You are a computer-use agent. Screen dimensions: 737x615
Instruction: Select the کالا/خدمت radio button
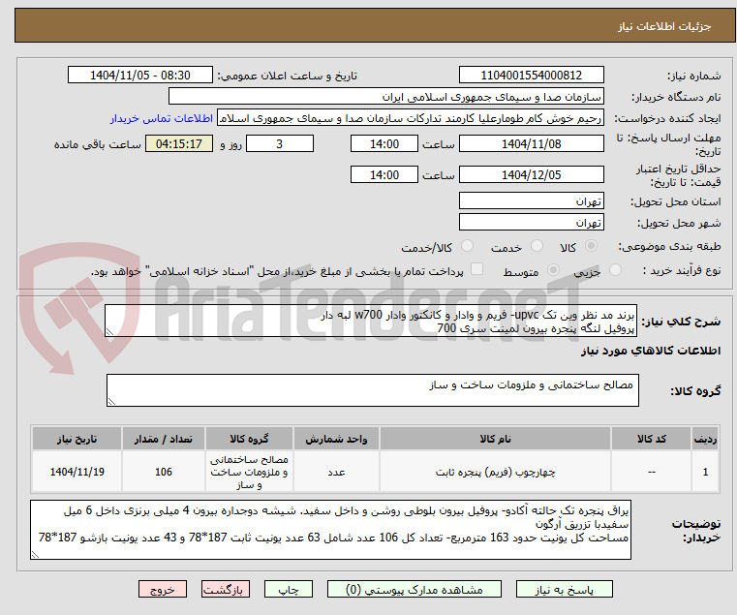pyautogui.click(x=467, y=246)
